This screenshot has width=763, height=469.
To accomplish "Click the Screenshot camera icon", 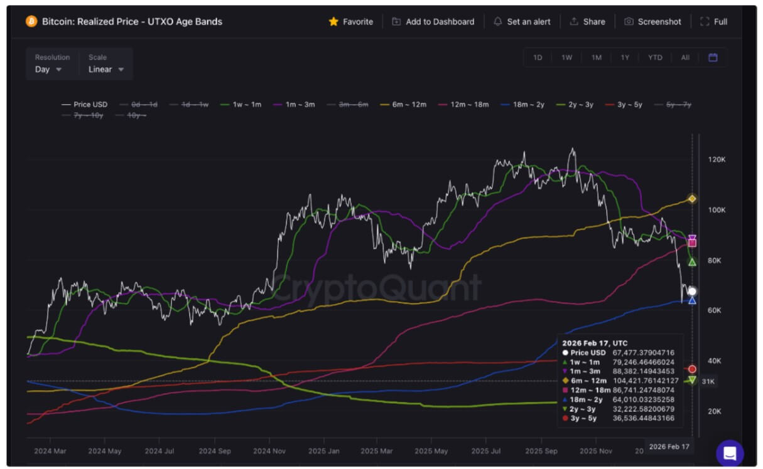I will coord(629,21).
